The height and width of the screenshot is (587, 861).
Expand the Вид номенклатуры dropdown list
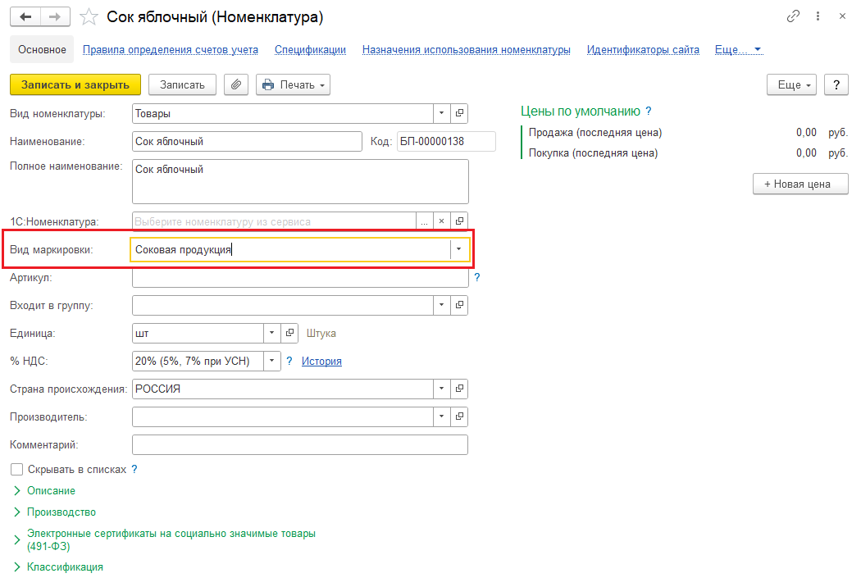point(441,113)
